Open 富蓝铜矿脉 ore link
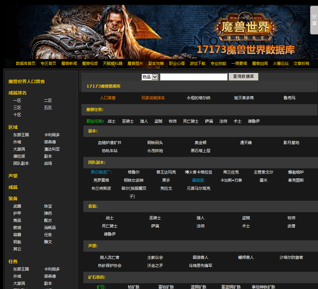This screenshot has height=289, width=318. click(231, 287)
